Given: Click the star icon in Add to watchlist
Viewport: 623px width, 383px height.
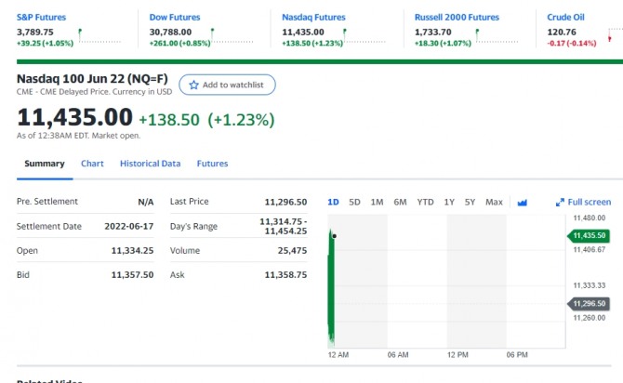Looking at the screenshot, I should (193, 85).
